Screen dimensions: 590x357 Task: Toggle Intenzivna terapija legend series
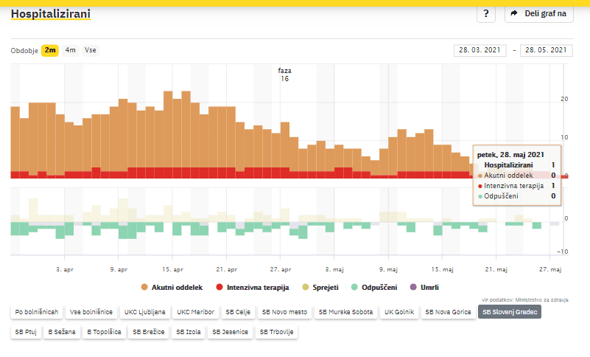point(252,287)
